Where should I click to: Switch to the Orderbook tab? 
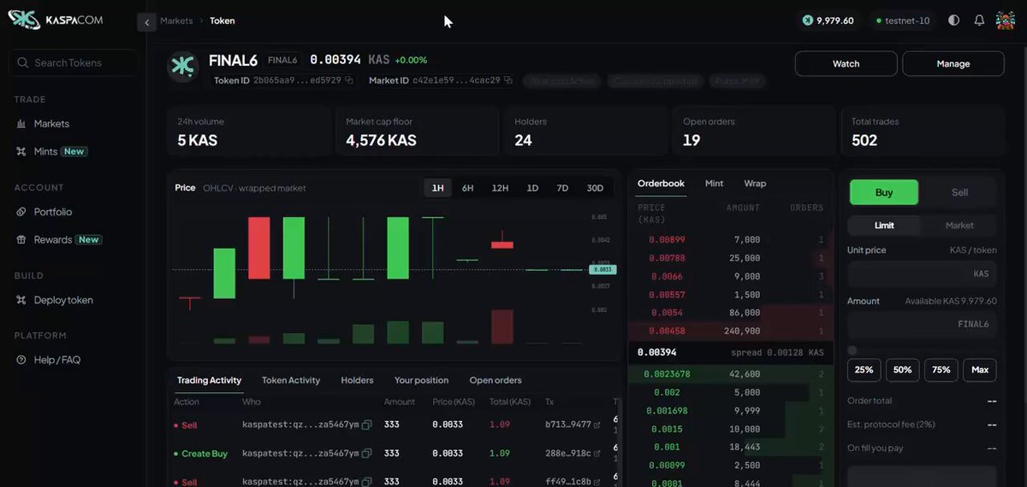click(661, 184)
